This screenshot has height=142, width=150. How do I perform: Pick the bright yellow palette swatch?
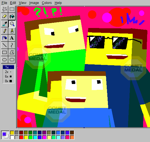[x=26, y=137]
